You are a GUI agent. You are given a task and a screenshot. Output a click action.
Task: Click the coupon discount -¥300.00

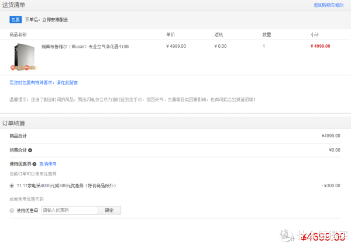pos(331,185)
